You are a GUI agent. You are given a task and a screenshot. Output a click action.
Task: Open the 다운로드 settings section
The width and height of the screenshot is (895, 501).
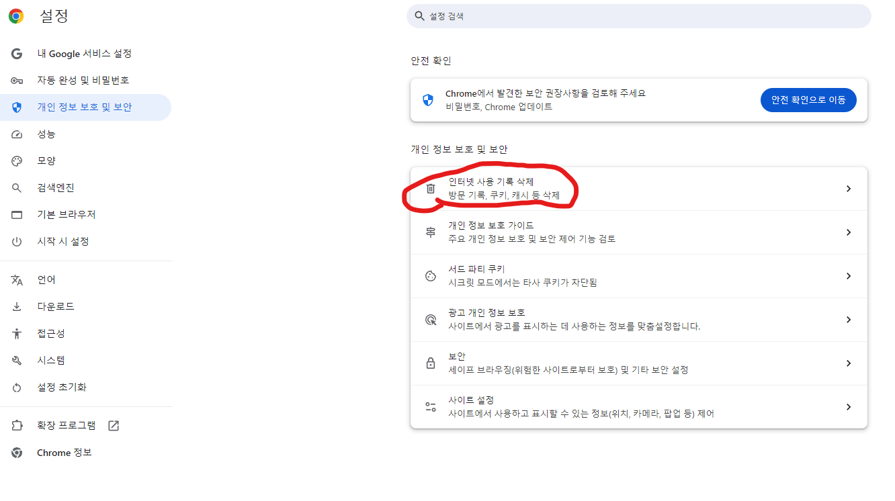click(85, 307)
